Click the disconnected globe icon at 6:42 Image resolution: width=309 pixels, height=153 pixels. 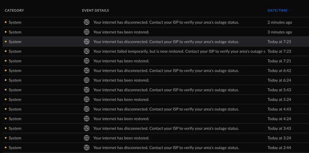[87, 71]
